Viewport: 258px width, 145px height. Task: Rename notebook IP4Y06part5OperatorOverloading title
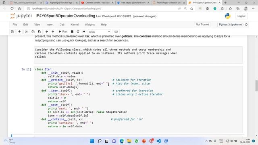pos(65,16)
